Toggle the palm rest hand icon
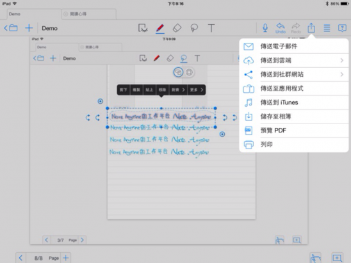 pyautogui.click(x=316, y=258)
